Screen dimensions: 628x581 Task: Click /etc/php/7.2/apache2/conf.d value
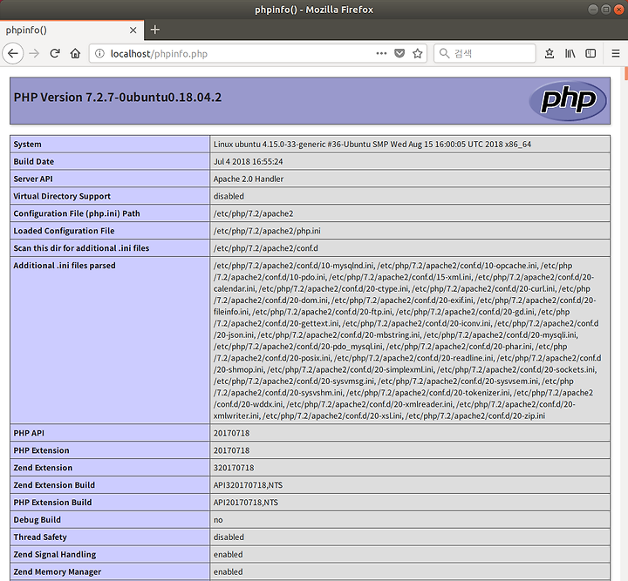[x=265, y=248]
